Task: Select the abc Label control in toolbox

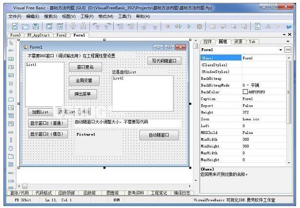Action: pyautogui.click(x=11, y=51)
